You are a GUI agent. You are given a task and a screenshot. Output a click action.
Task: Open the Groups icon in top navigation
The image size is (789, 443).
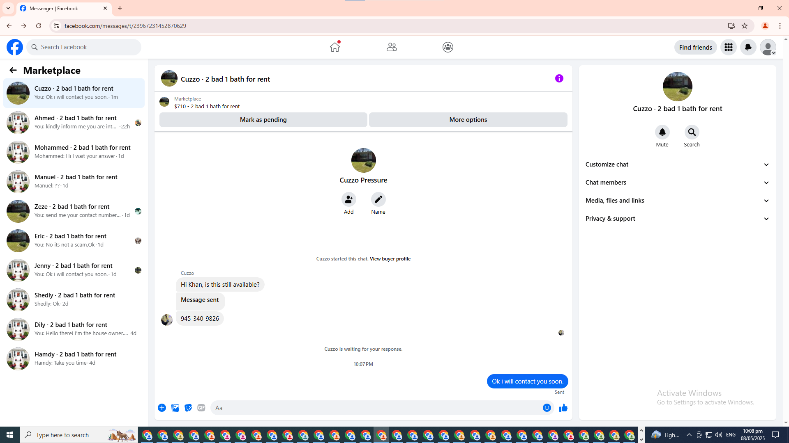[448, 47]
